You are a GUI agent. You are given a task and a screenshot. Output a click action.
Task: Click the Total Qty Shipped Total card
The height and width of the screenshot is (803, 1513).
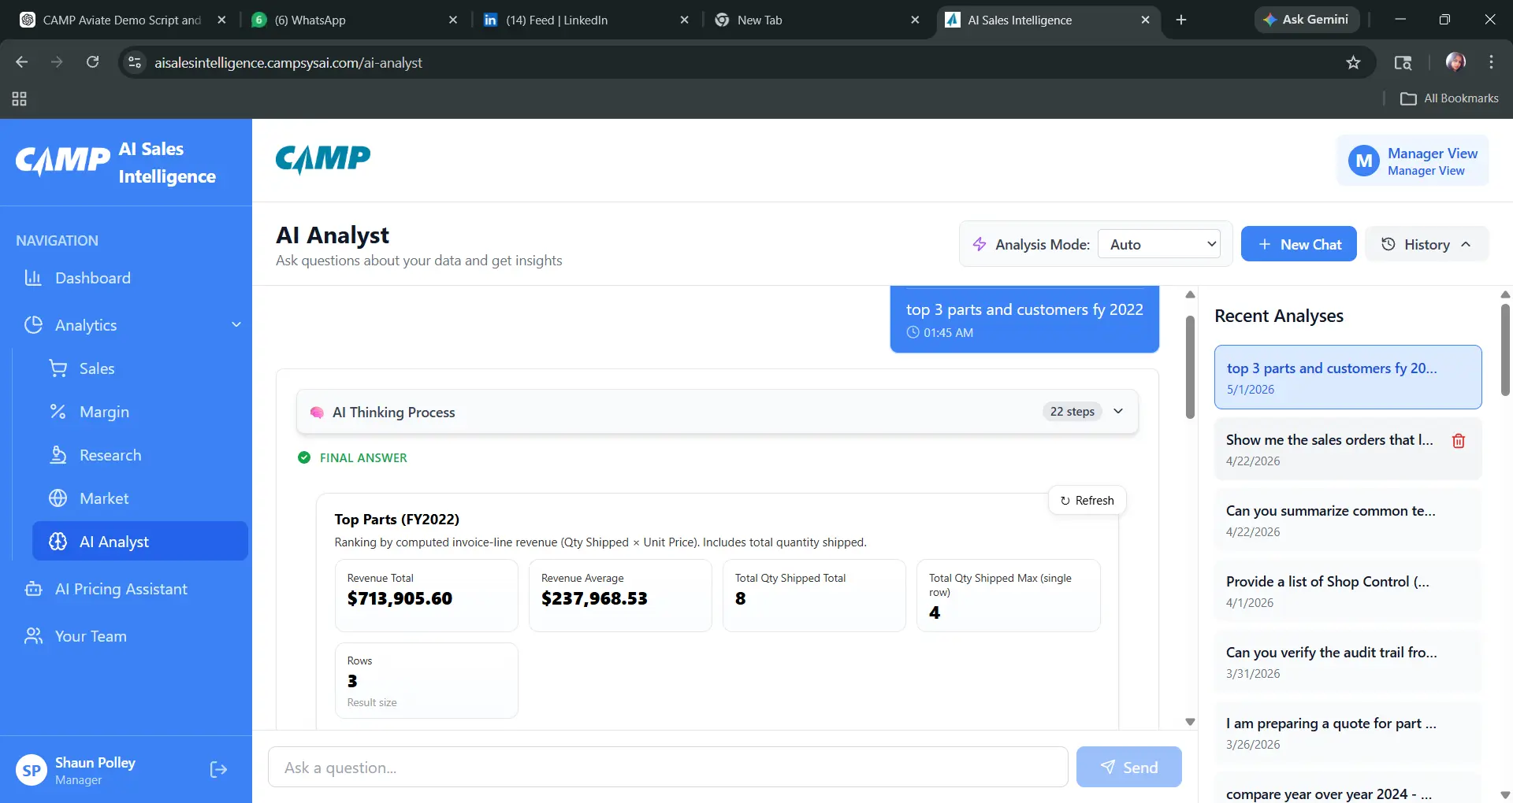click(814, 595)
